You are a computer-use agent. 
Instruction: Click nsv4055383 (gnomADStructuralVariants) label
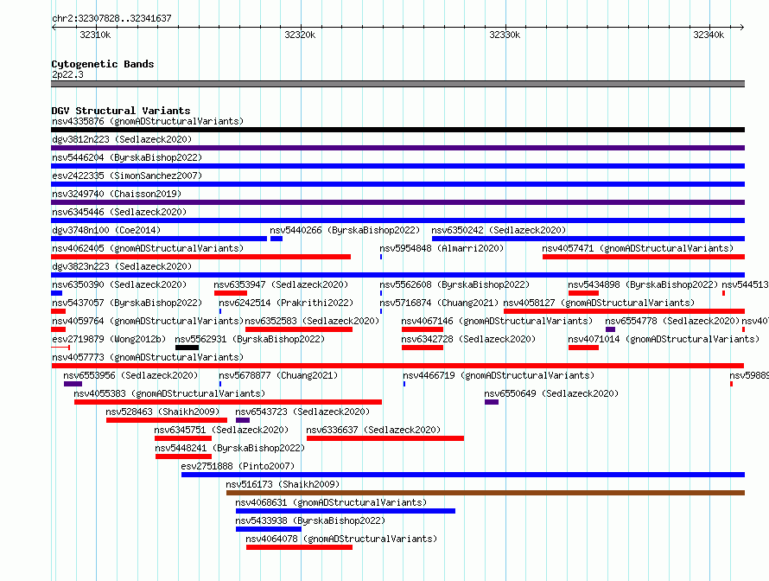[x=169, y=393]
